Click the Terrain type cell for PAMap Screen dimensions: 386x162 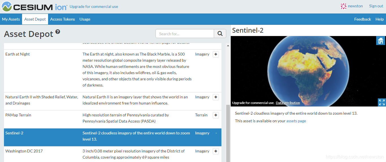tap(201, 115)
